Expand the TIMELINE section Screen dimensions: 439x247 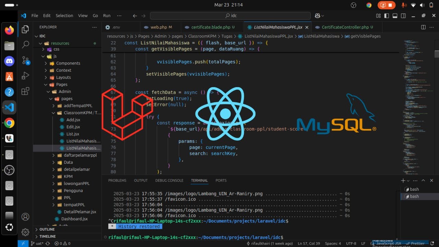pos(47,236)
